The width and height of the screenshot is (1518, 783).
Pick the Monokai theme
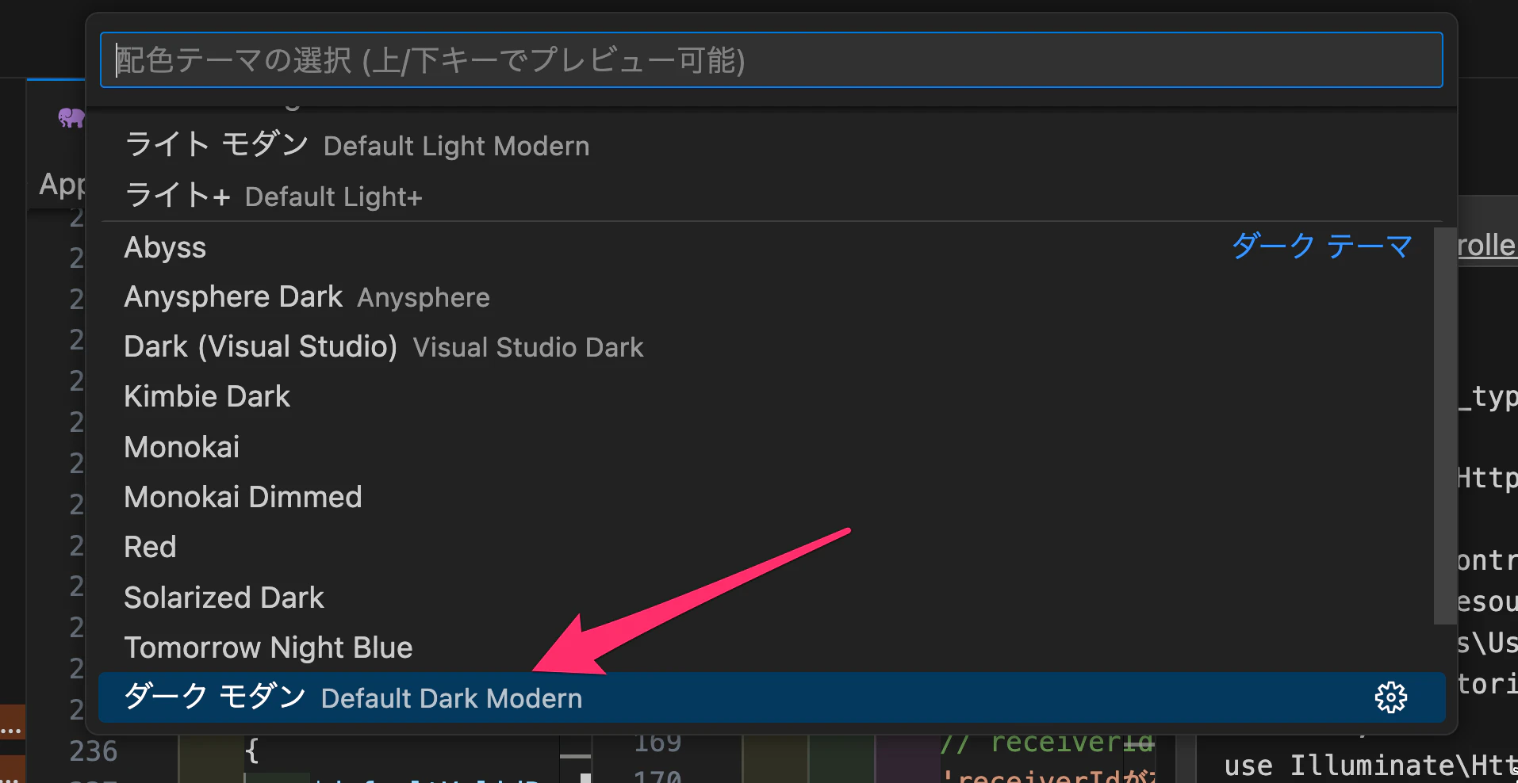point(771,447)
